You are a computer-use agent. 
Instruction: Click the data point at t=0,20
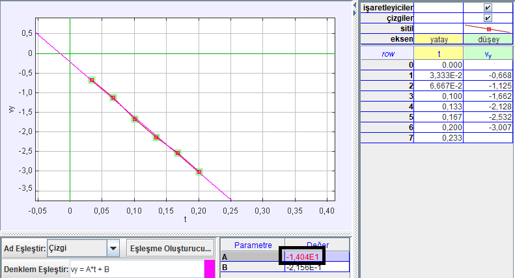pyautogui.click(x=199, y=172)
